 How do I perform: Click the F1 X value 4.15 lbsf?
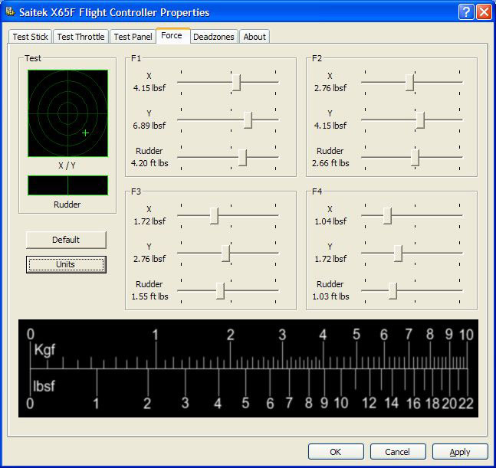tap(149, 88)
